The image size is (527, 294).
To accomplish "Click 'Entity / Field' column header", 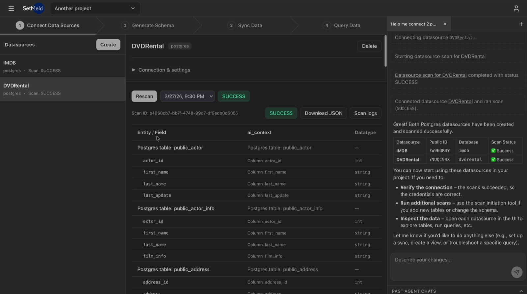I will pyautogui.click(x=152, y=132).
